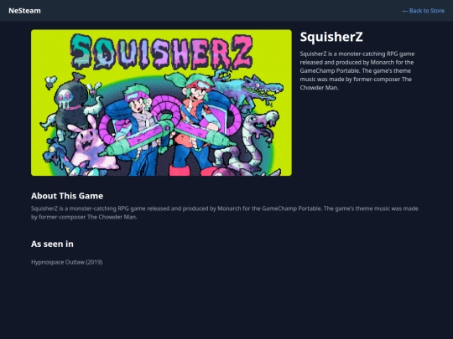The width and height of the screenshot is (453, 339).
Task: Open the NeSteam logo home link
Action: point(24,11)
